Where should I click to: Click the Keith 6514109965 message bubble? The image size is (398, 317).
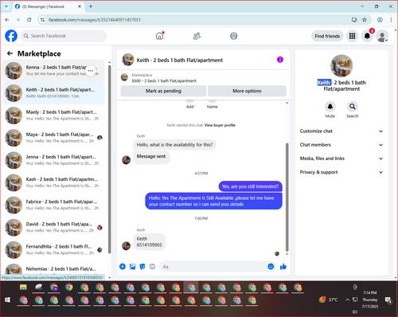(149, 241)
